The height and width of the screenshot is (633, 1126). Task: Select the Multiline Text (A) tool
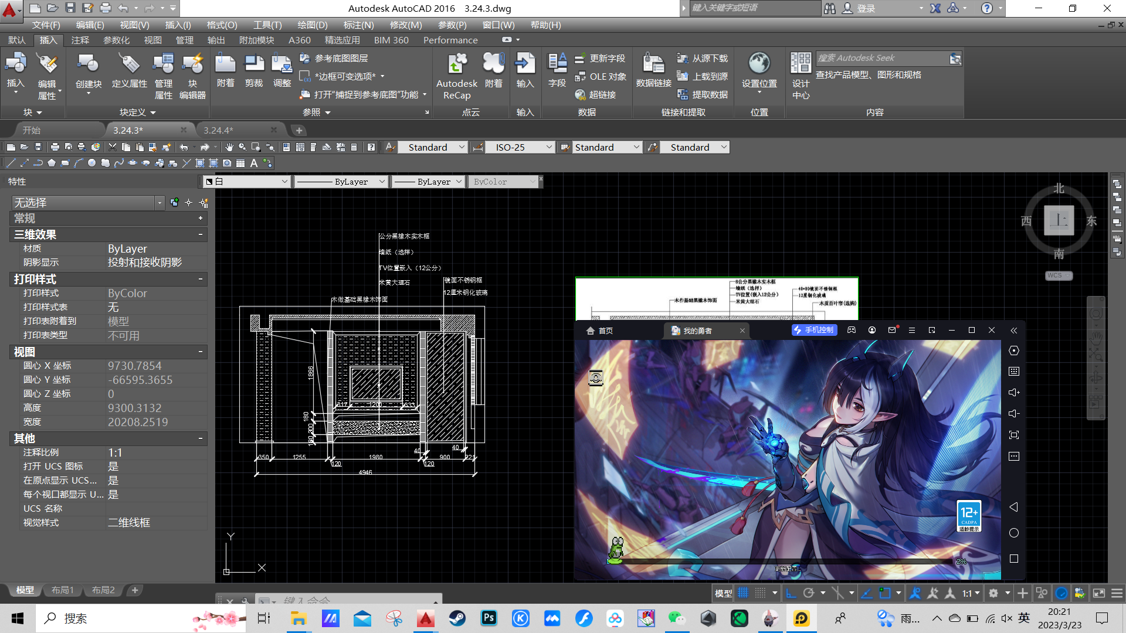click(254, 163)
